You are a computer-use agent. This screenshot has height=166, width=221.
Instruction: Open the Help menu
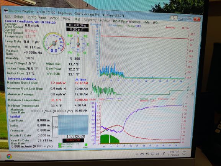(x=77, y=19)
